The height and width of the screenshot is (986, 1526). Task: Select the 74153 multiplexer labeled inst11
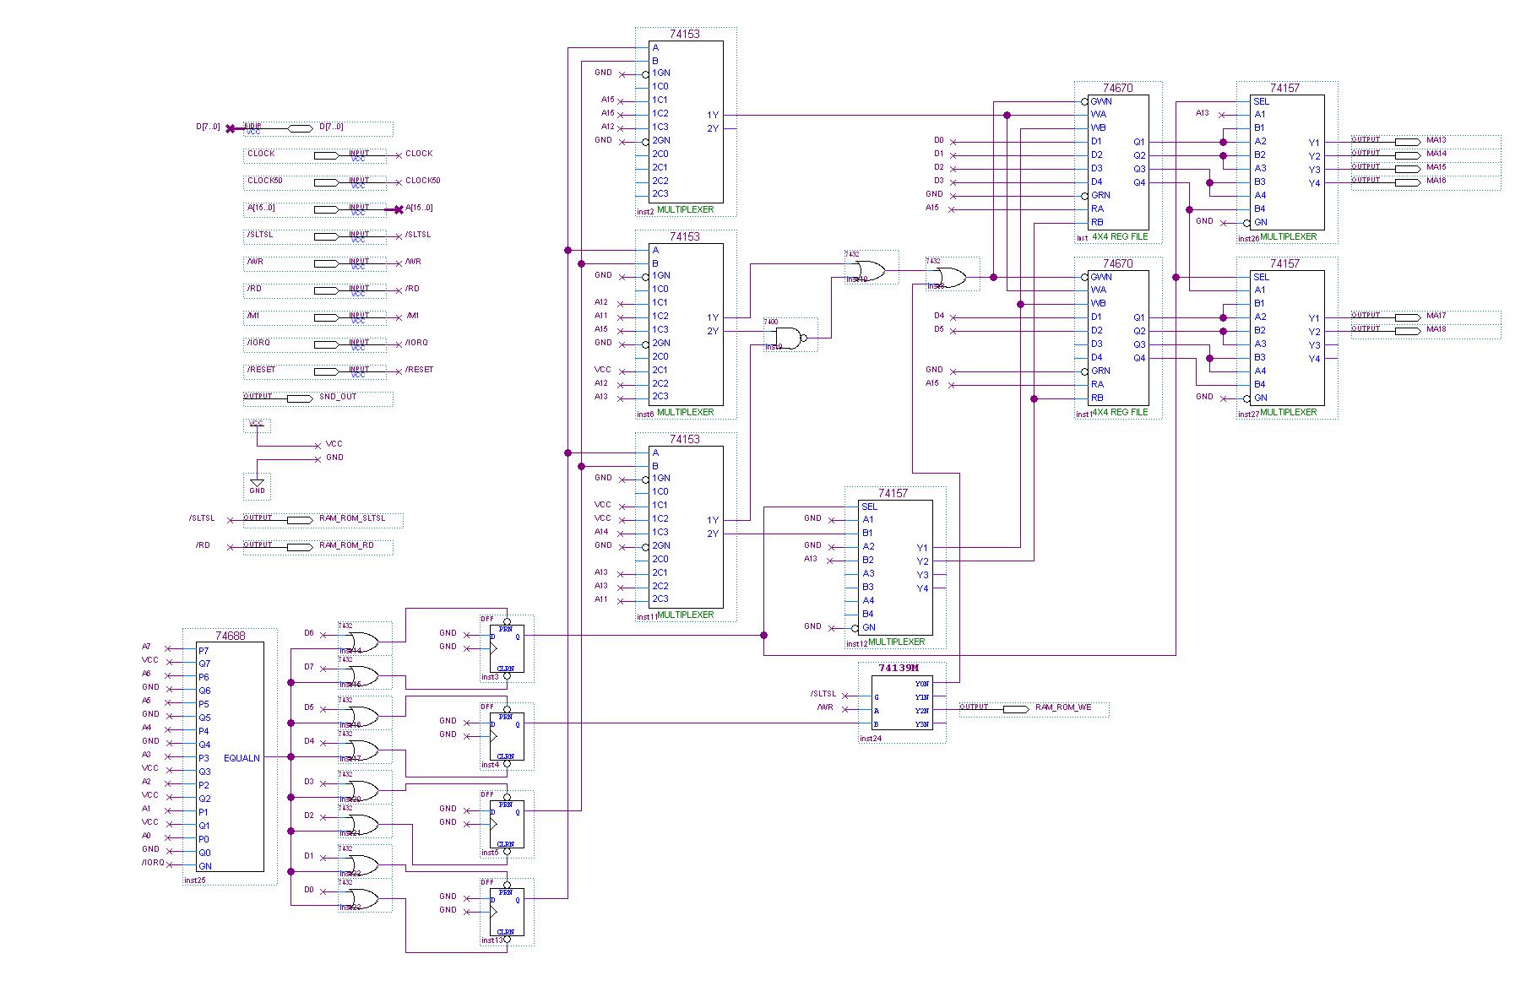[x=685, y=527]
